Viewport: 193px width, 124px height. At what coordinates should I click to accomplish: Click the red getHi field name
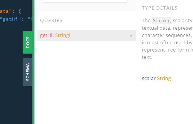click(46, 35)
